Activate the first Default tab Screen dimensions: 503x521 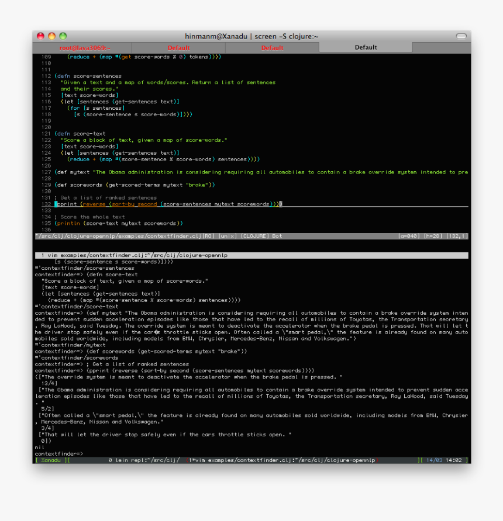(178, 47)
